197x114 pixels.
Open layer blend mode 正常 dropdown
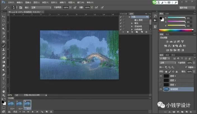point(168,63)
